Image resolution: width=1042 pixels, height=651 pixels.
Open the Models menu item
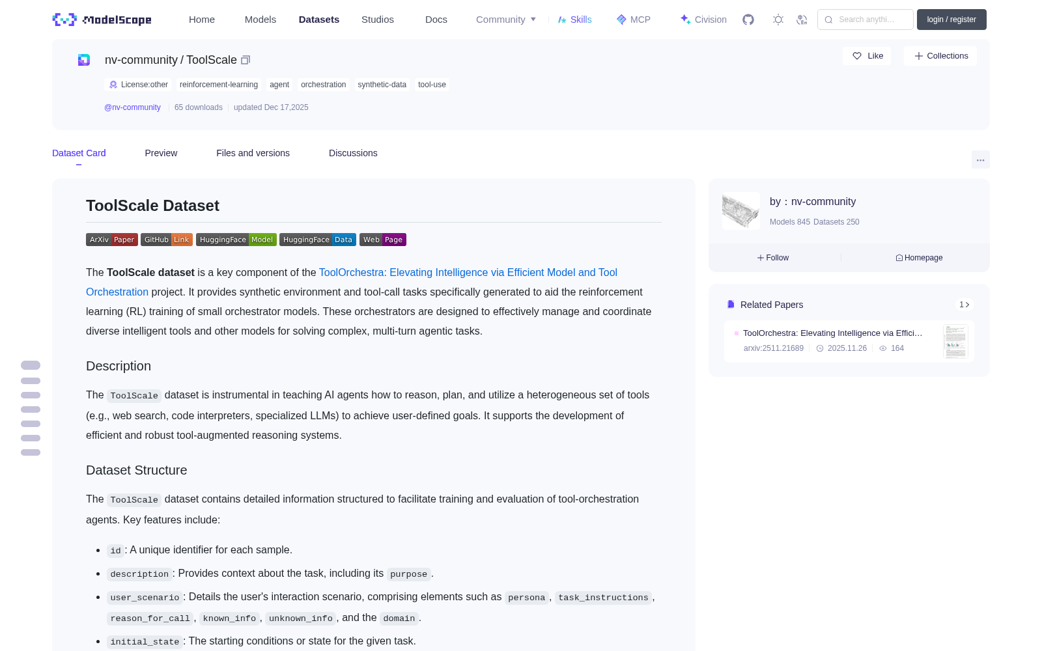[x=260, y=20]
